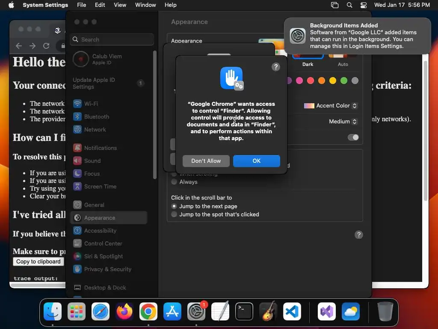Choose the green accent color swatch
This screenshot has height=329, width=438.
pyautogui.click(x=344, y=81)
